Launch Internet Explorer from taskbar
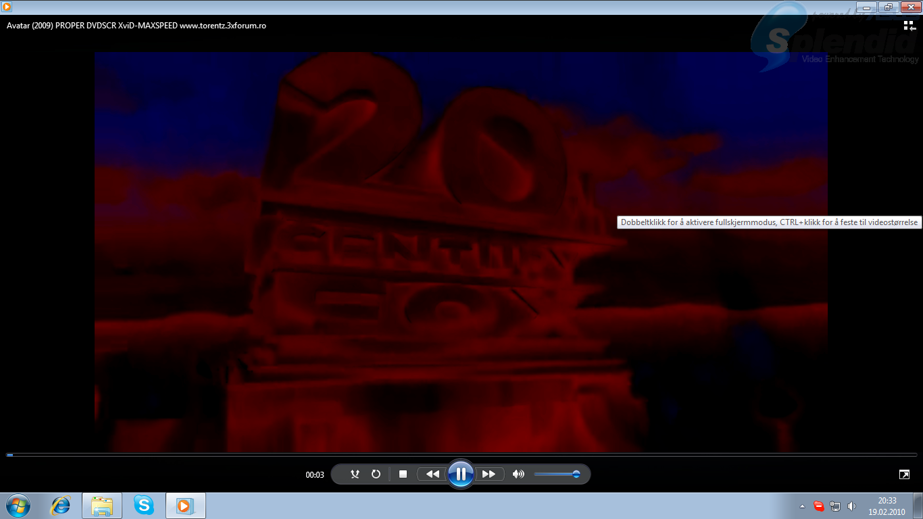This screenshot has height=519, width=923. [61, 505]
